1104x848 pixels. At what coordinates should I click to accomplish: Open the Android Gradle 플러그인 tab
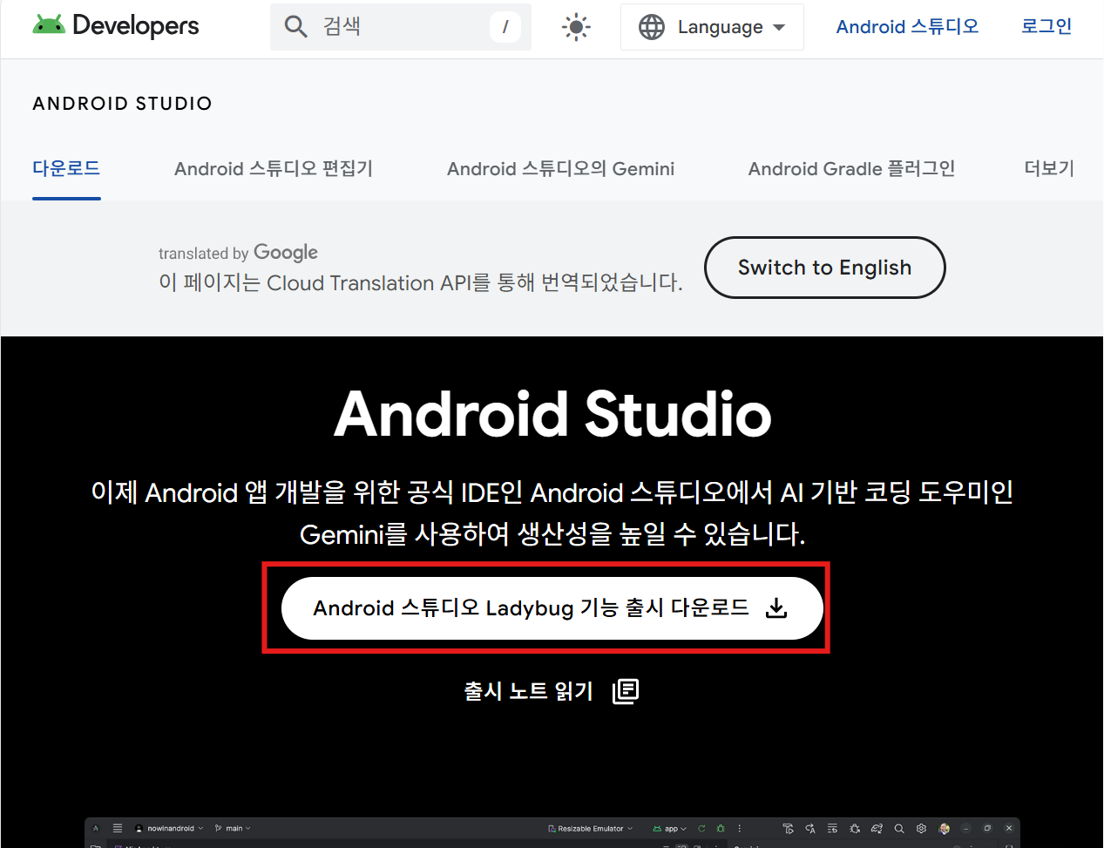pyautogui.click(x=851, y=169)
